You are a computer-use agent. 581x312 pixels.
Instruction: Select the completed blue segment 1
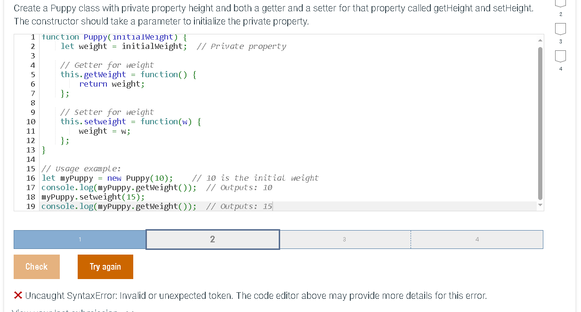click(79, 240)
